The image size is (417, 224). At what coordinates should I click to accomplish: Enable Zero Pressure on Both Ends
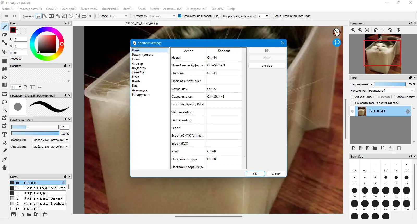272,16
